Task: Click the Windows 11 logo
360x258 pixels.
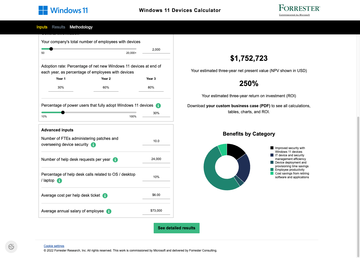Action: [63, 10]
